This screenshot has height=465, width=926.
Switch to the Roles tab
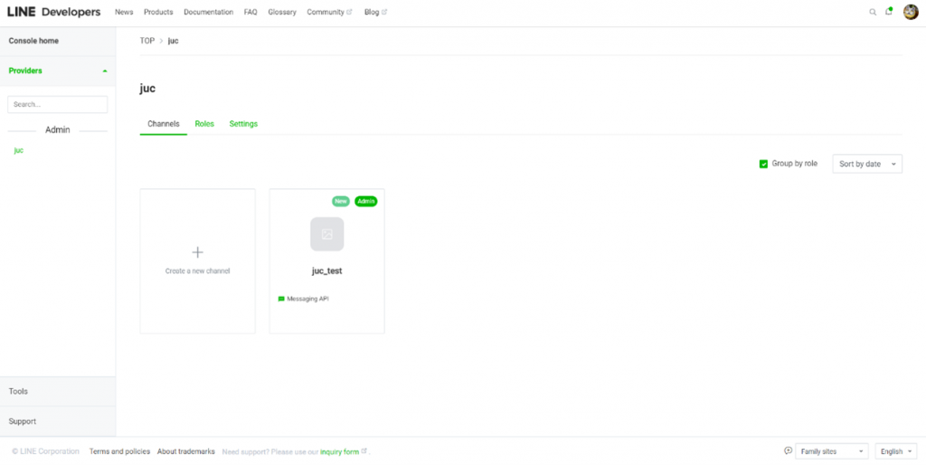coord(204,124)
